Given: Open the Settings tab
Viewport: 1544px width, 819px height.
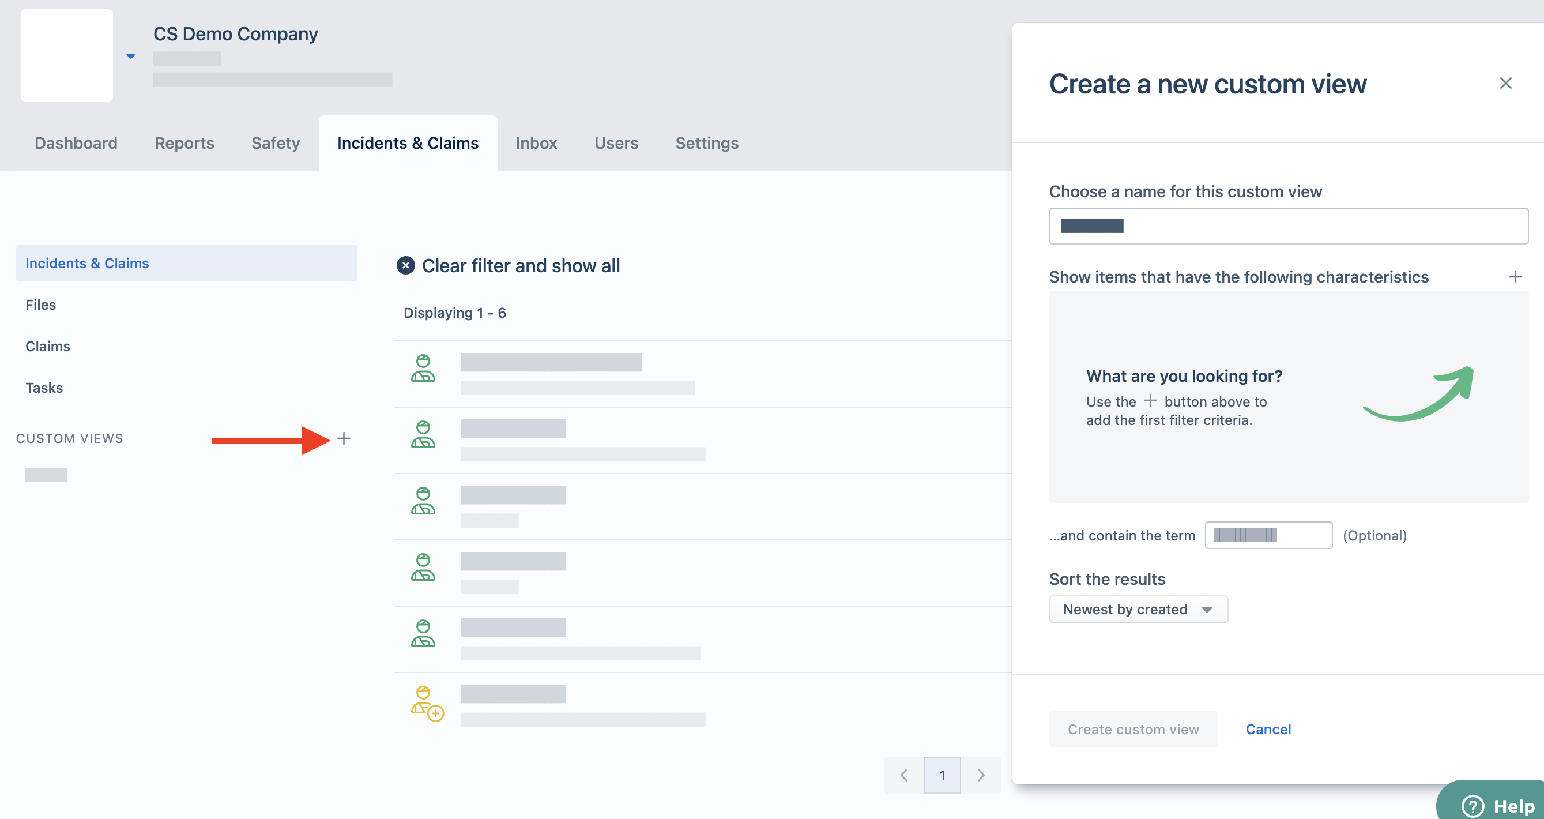Looking at the screenshot, I should click(x=707, y=142).
